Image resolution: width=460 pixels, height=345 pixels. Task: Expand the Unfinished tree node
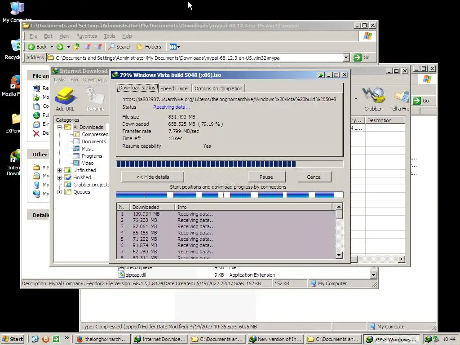60,170
